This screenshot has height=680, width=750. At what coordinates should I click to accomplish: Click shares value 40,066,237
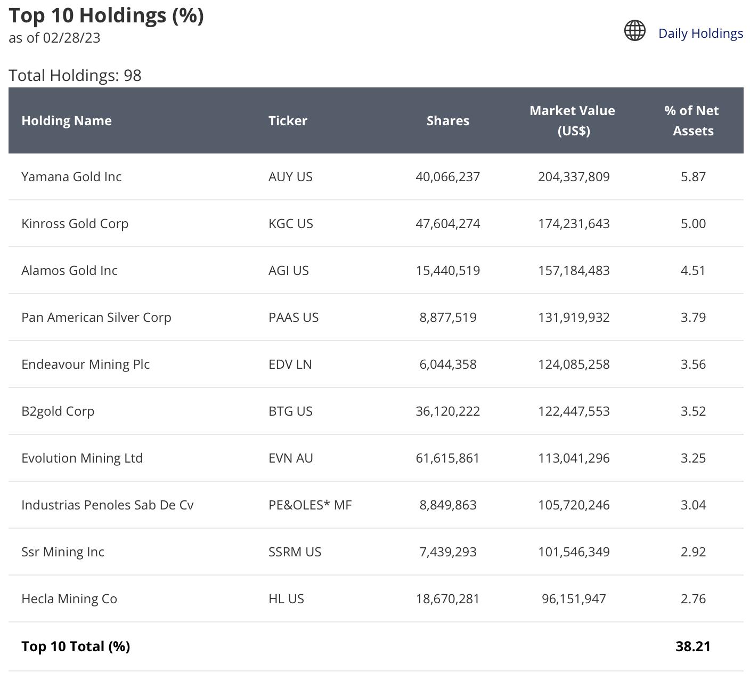(448, 176)
